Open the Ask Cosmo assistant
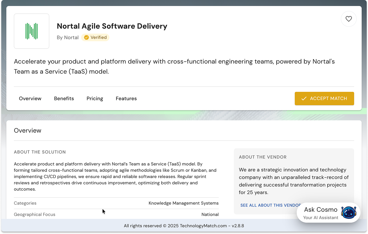The width and height of the screenshot is (368, 234). coord(328,213)
